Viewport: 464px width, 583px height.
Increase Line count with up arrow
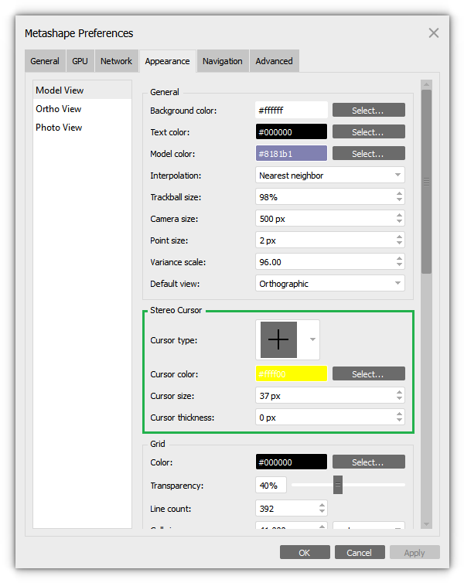point(322,505)
